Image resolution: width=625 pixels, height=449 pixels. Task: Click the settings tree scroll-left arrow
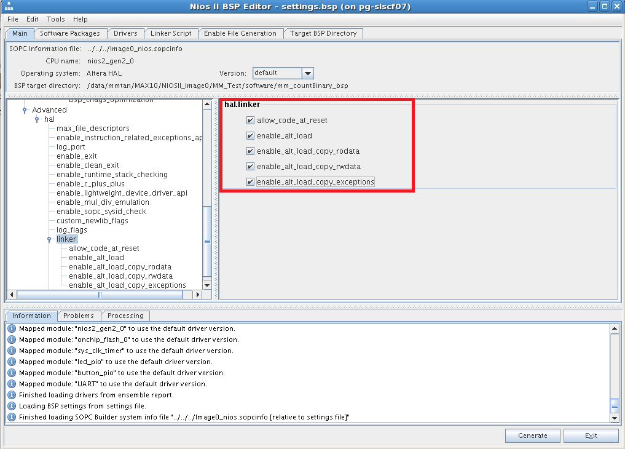click(x=12, y=295)
